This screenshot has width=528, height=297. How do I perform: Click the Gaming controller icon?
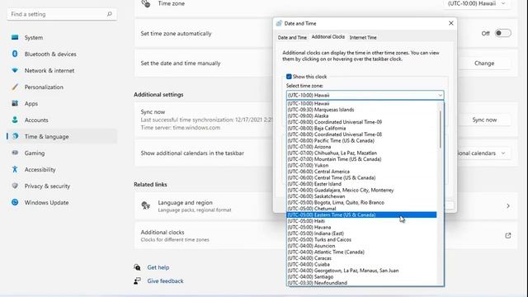click(x=15, y=153)
